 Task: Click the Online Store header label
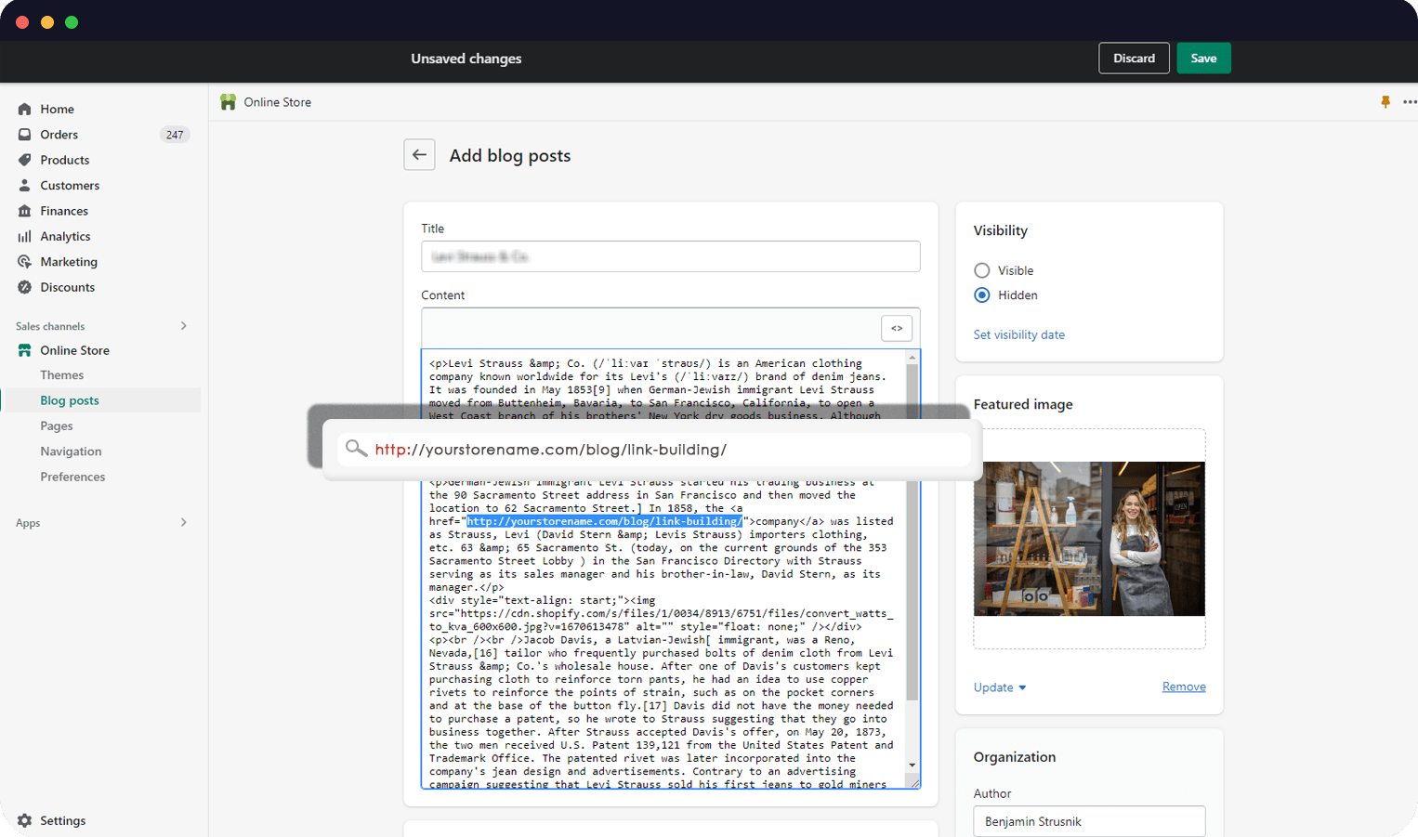tap(278, 102)
